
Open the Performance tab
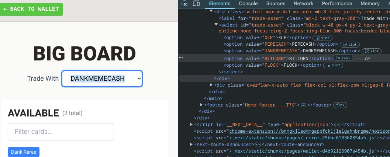point(337,3)
